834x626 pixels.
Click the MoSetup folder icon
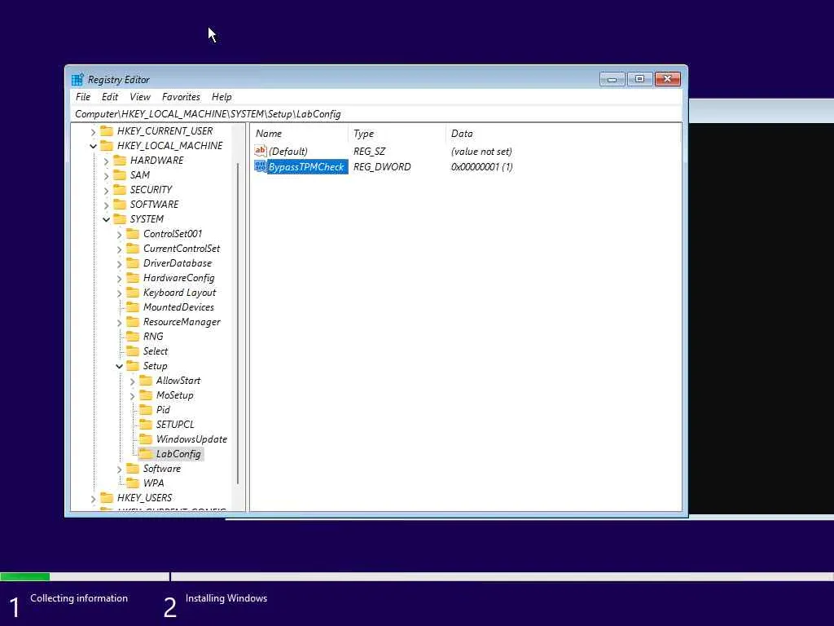146,395
